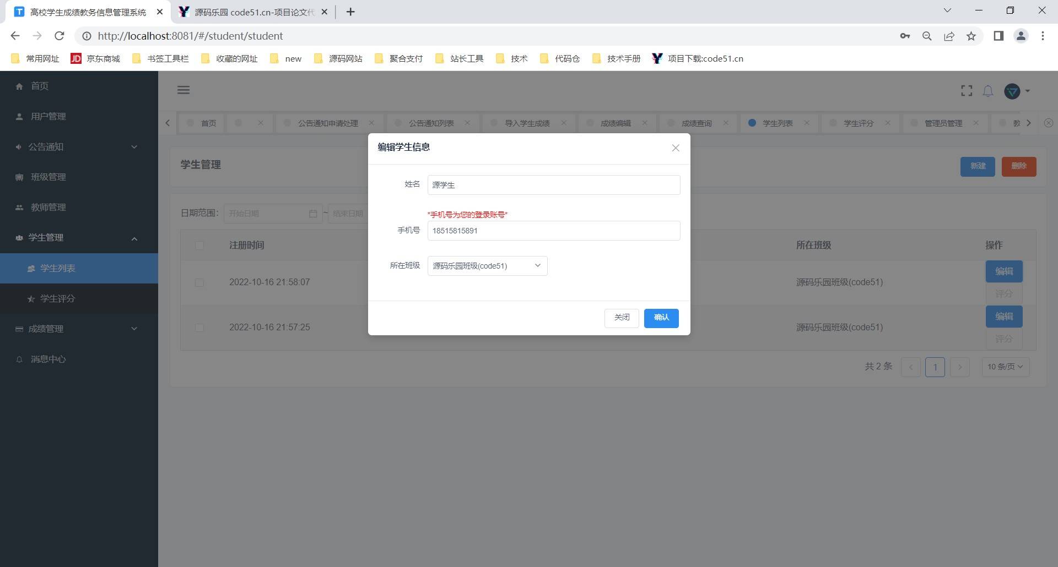Collapse 学生管理 sidebar menu
Screen dimensions: 1058x567
79,238
